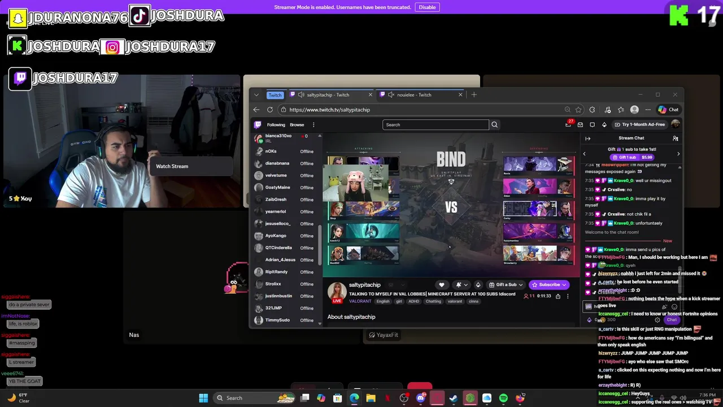
Task: Open Spotify from the taskbar
Action: point(503,398)
